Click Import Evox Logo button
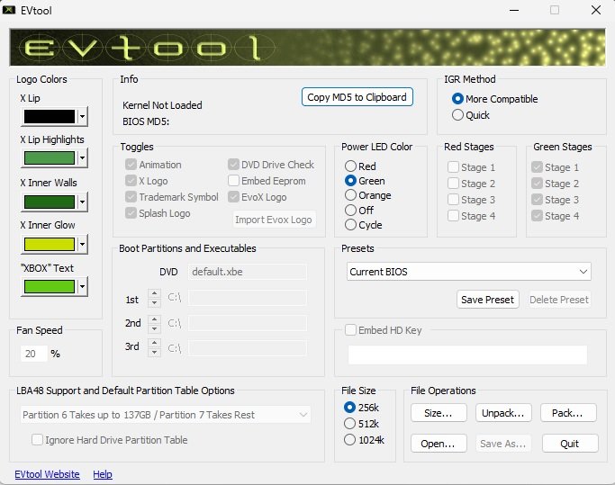Image resolution: width=615 pixels, height=485 pixels. pos(274,220)
